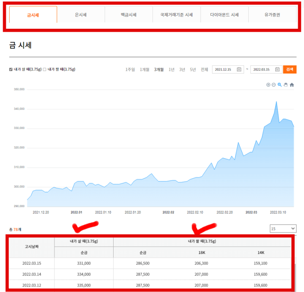Click the start date field 2021.12.15
304x292 pixels.
coord(228,69)
